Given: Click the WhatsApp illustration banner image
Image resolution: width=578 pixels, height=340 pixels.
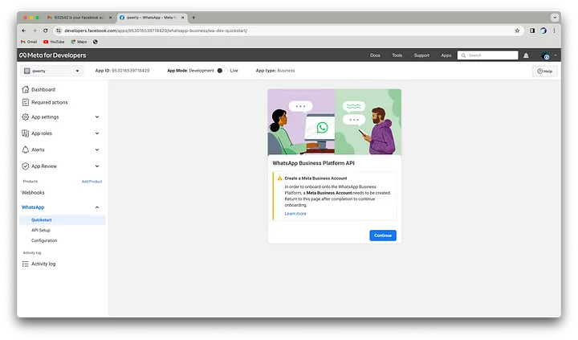Looking at the screenshot, I should pos(334,122).
